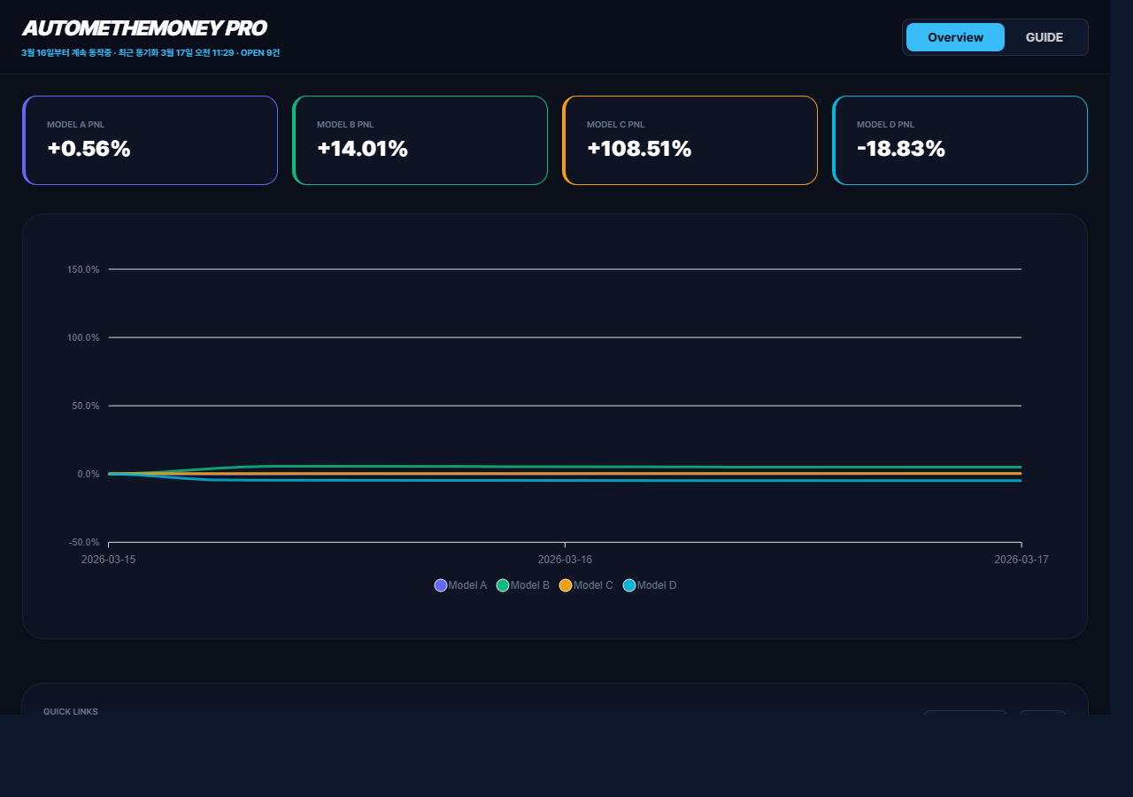
Task: Select the Model D PNL card
Action: point(960,141)
